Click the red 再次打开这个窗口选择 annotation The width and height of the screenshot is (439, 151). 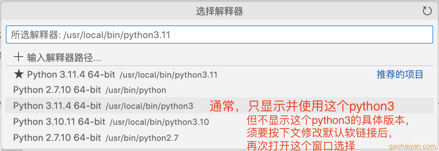click(301, 146)
